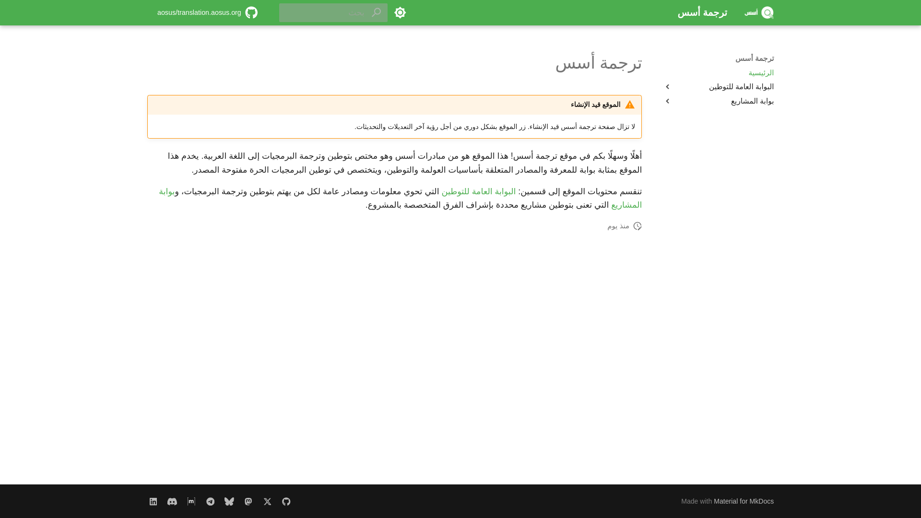Viewport: 921px width, 518px height.
Task: Click the Aosus site logo
Action: click(759, 12)
